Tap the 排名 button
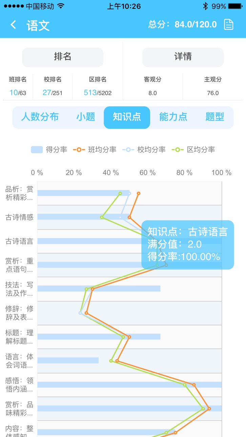This screenshot has height=437, width=246. coord(63,57)
